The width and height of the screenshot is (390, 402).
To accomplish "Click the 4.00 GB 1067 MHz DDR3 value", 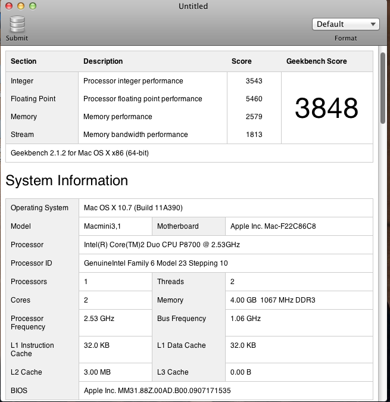I will click(273, 300).
